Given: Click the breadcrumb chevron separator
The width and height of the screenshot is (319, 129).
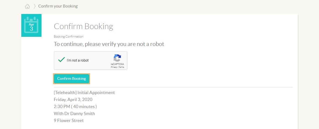Looking at the screenshot, I should (x=34, y=6).
